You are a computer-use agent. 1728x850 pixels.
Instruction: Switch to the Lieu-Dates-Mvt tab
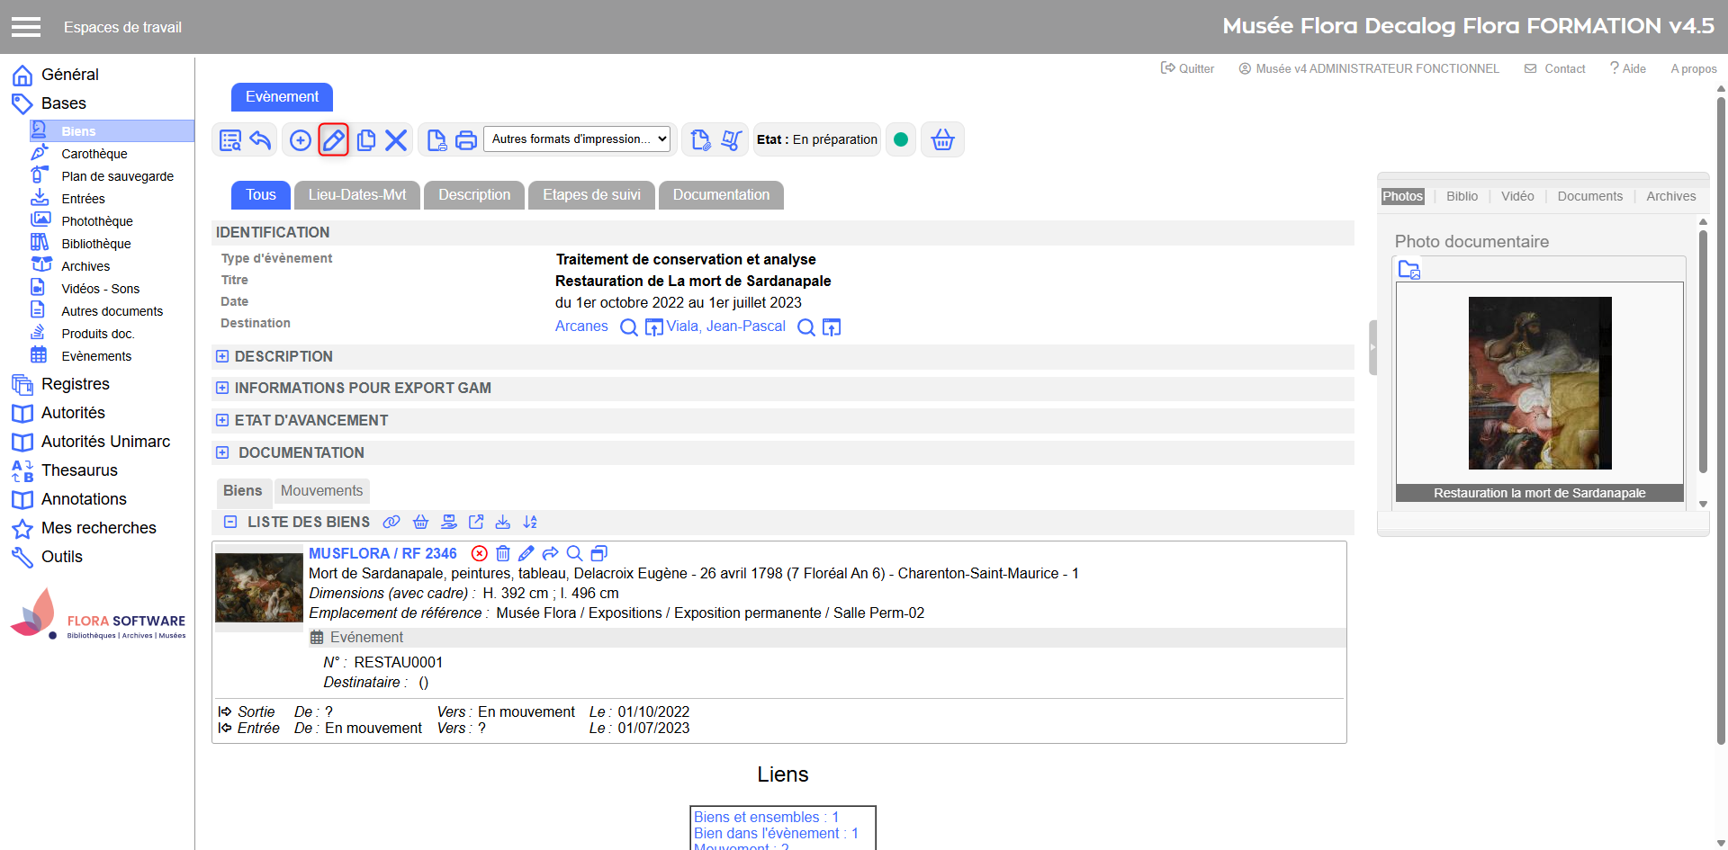(356, 195)
